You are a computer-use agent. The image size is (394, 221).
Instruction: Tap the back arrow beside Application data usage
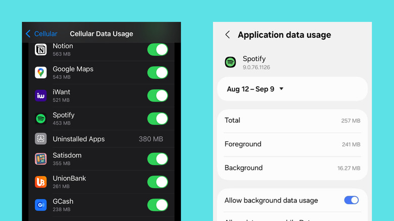[x=228, y=35]
